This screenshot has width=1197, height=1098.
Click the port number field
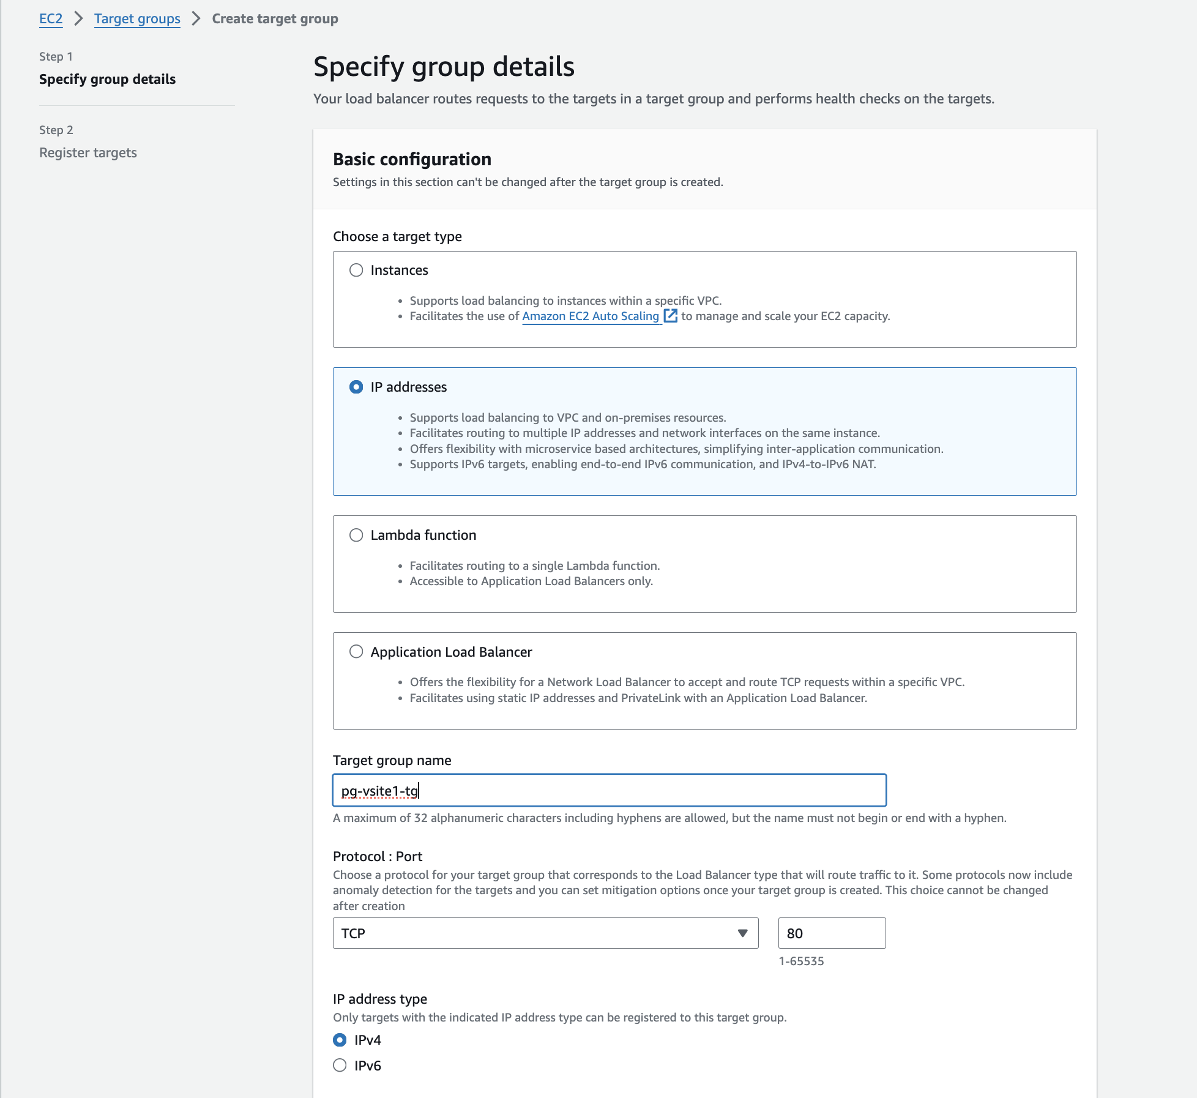pos(831,933)
